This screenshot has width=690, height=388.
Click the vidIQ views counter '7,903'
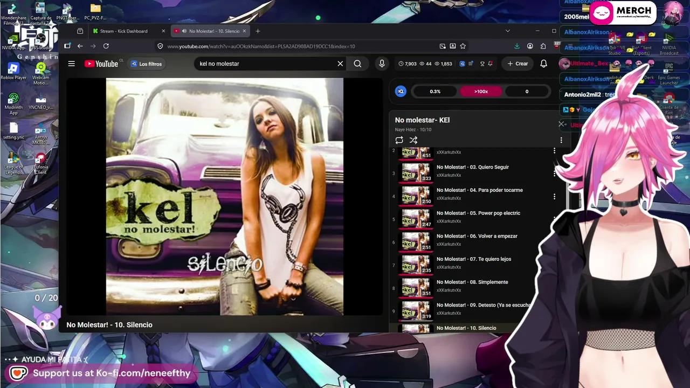(407, 64)
